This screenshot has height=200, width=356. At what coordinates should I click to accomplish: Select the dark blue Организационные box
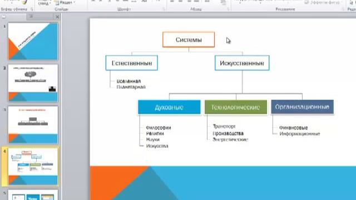(x=303, y=107)
